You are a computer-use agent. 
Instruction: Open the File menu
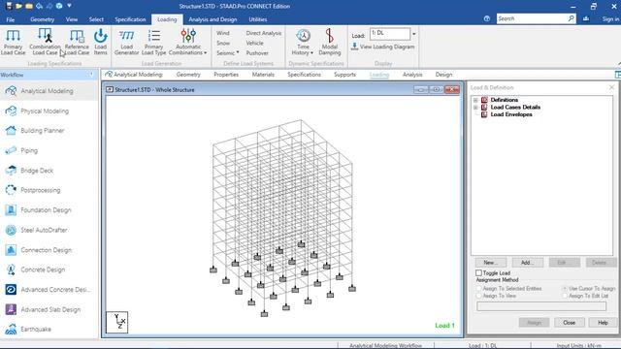pos(11,19)
